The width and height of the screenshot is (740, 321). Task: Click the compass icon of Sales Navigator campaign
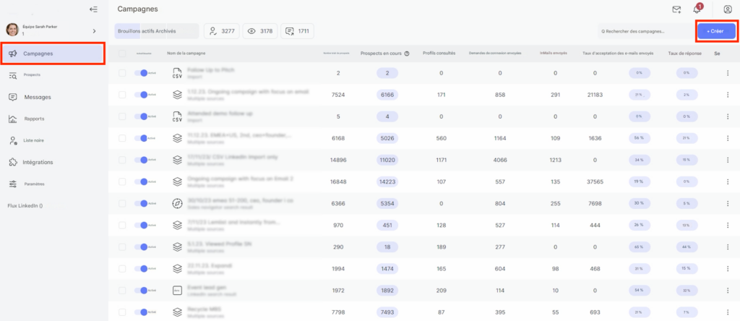point(177,204)
